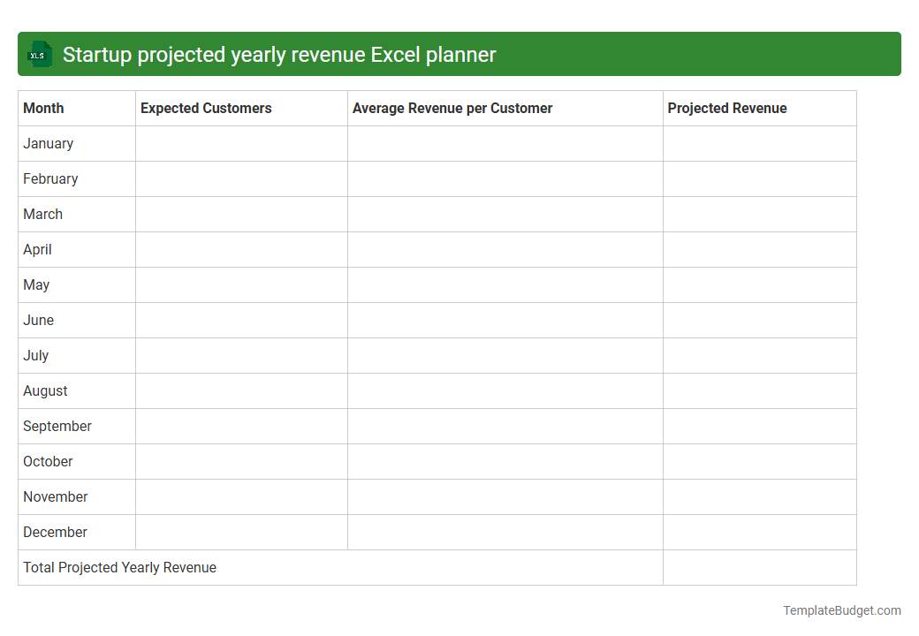Click the Average Revenue per Customer header

click(x=452, y=108)
